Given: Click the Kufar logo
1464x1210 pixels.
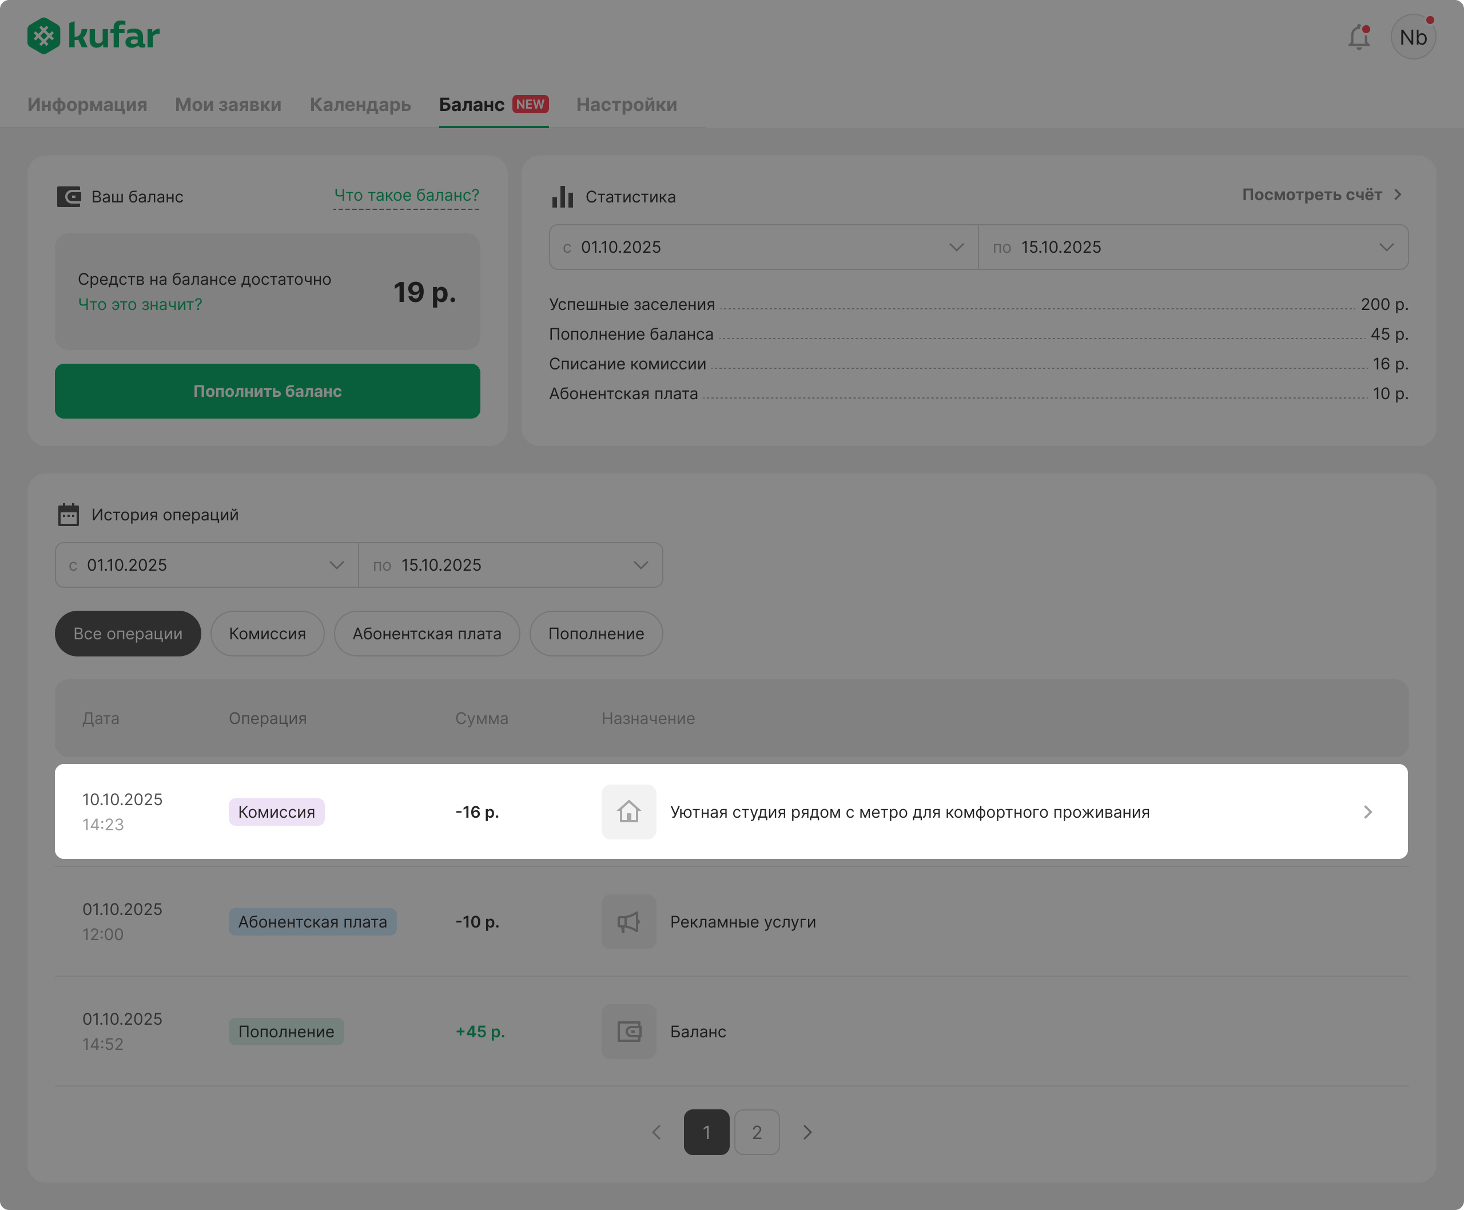Looking at the screenshot, I should (x=93, y=36).
